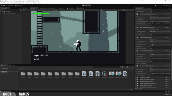172x96 pixels.
Task: Open help icon for Ladders Ability
Action: (x=166, y=51)
